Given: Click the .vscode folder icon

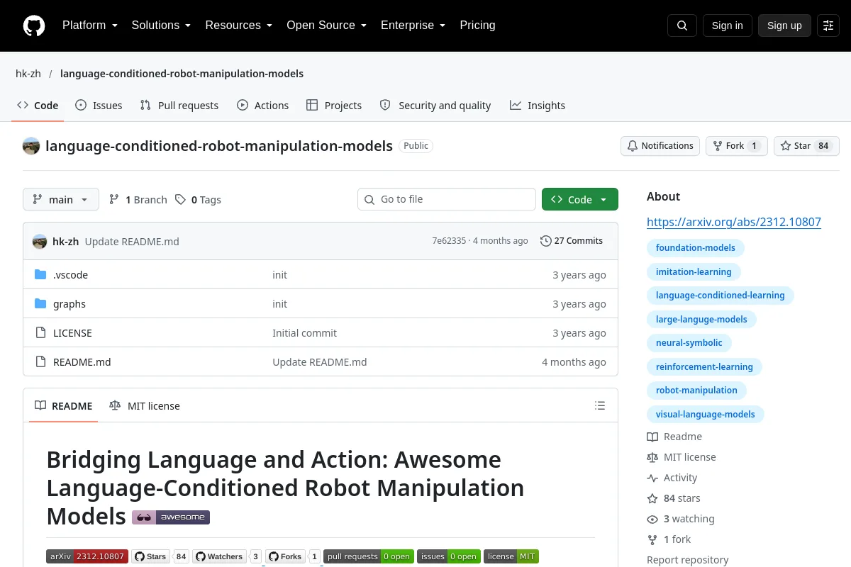Looking at the screenshot, I should (40, 275).
